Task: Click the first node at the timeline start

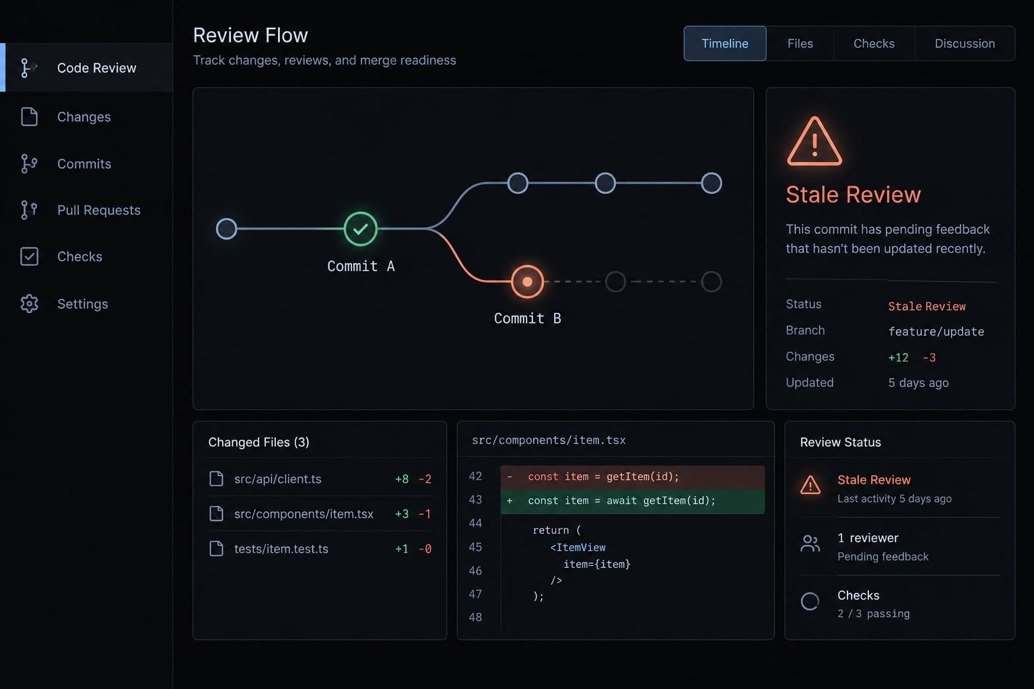Action: [226, 229]
